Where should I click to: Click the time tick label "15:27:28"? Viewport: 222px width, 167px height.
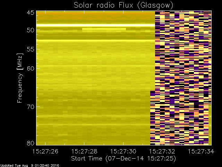pyautogui.click(x=84, y=151)
